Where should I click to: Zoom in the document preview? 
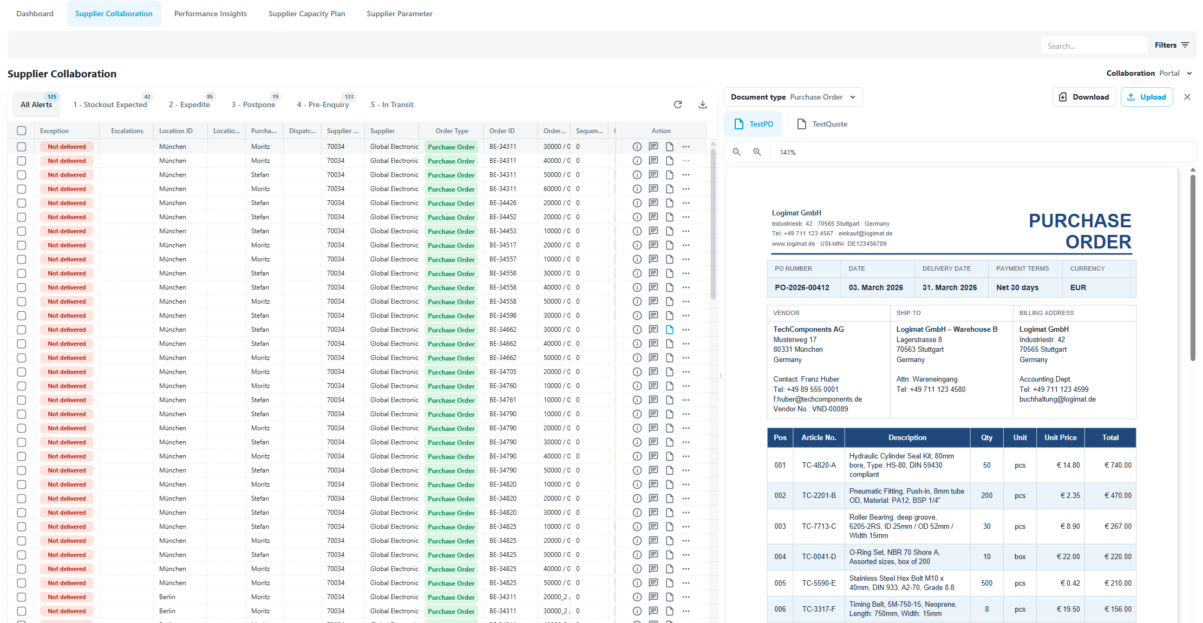coord(757,152)
